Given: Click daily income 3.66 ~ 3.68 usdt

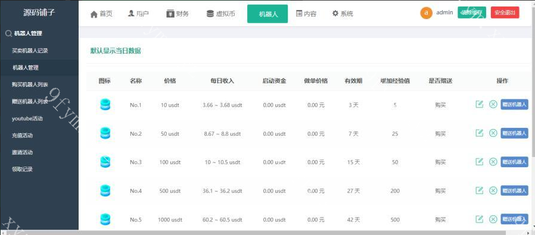Looking at the screenshot, I should coord(222,105).
